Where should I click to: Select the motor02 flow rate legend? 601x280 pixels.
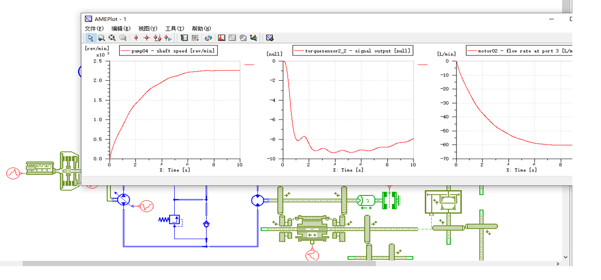(x=519, y=51)
